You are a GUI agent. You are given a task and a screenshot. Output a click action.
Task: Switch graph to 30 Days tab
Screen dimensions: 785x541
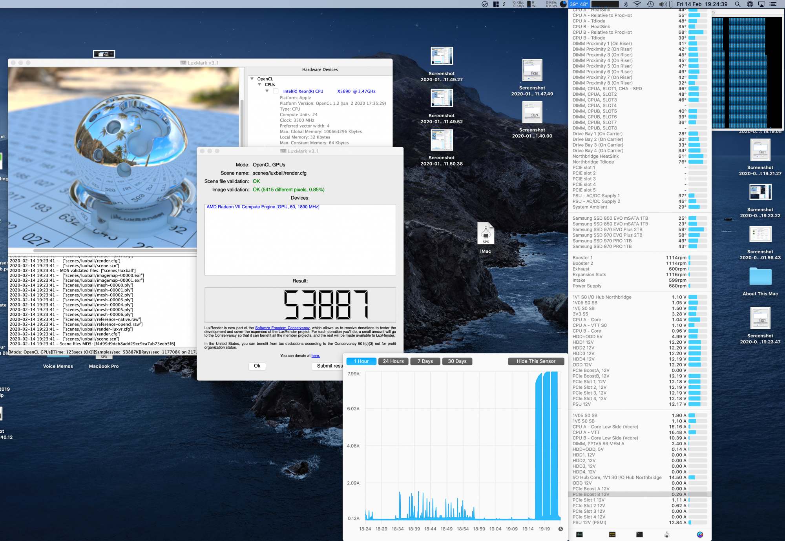(457, 361)
